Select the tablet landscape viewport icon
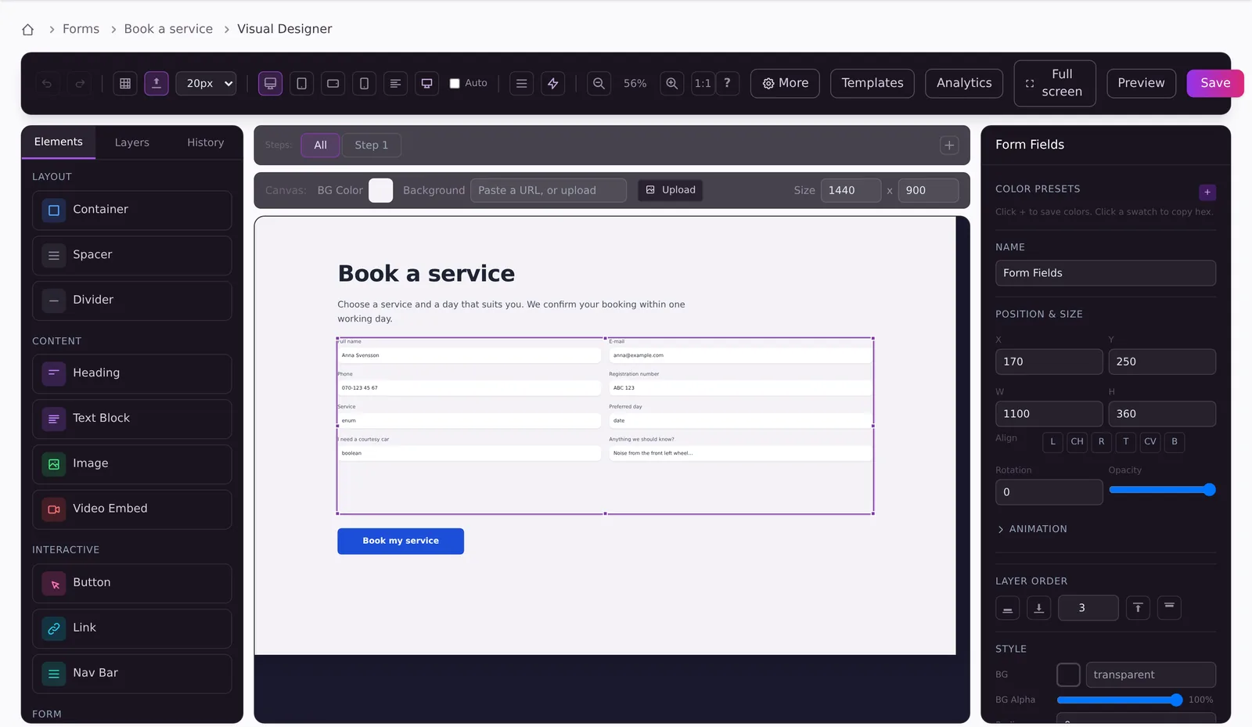Image resolution: width=1252 pixels, height=727 pixels. pyautogui.click(x=333, y=84)
